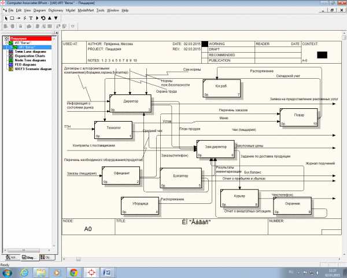Image resolution: width=347 pixels, height=278 pixels.
Task: Select the Arrow drawing tool
Action: [x=19, y=18]
